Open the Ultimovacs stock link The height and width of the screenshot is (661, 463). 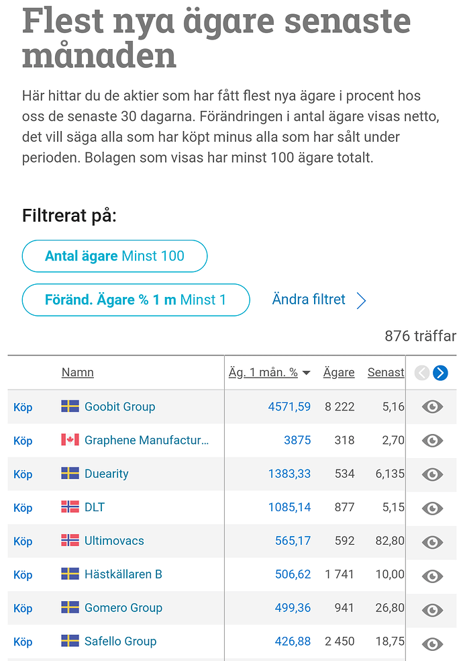point(114,541)
